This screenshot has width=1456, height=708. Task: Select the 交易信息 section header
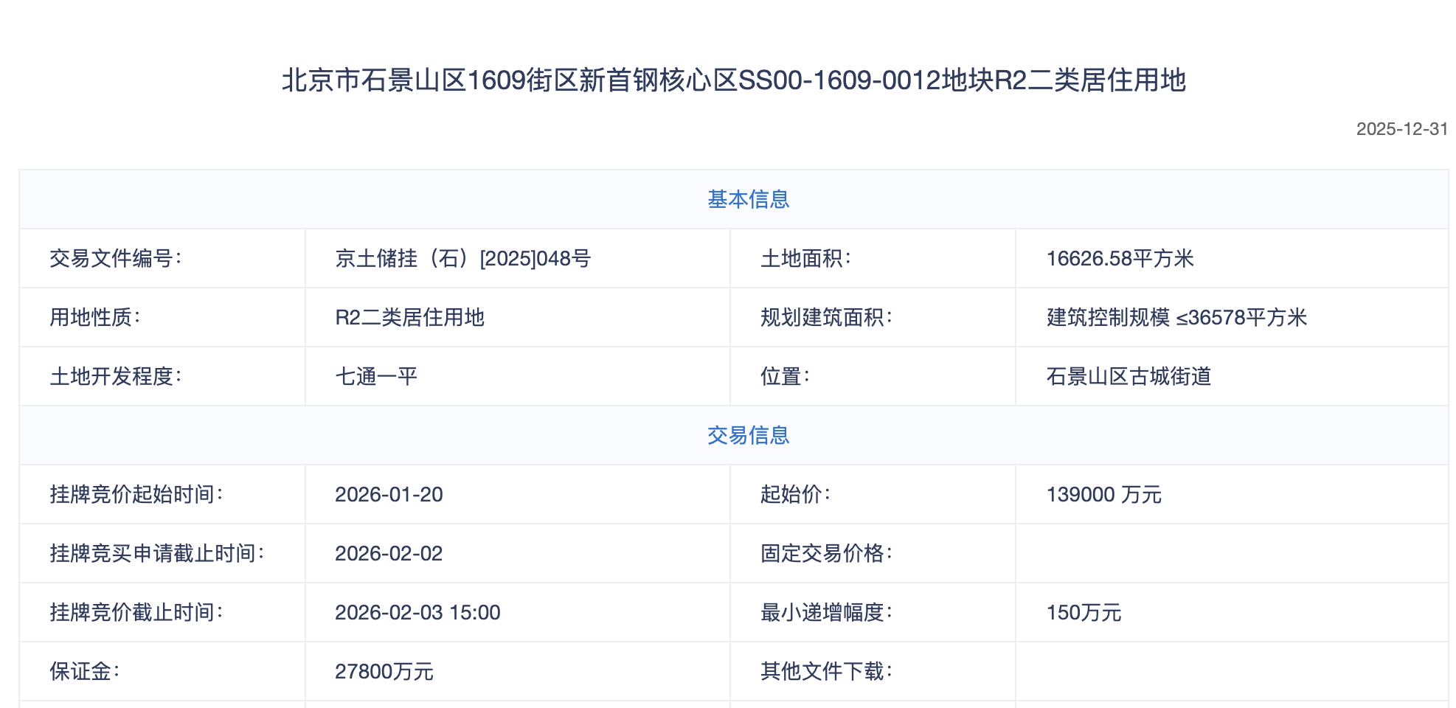tap(748, 435)
